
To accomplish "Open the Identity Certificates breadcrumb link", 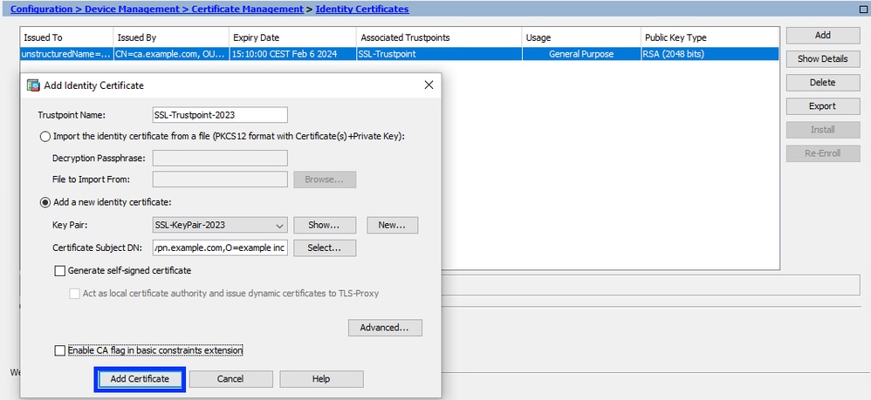I will pyautogui.click(x=362, y=9).
